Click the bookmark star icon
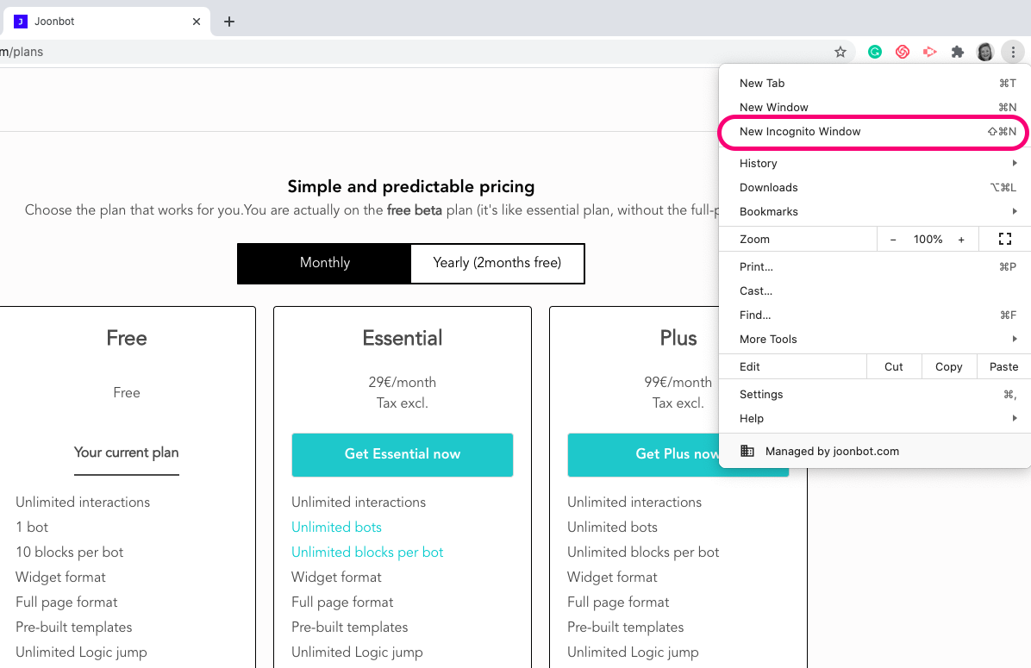Image resolution: width=1031 pixels, height=668 pixels. 840,52
